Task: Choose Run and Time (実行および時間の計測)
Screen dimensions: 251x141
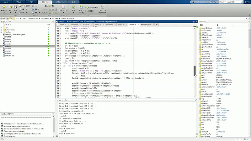Action: 103,9
